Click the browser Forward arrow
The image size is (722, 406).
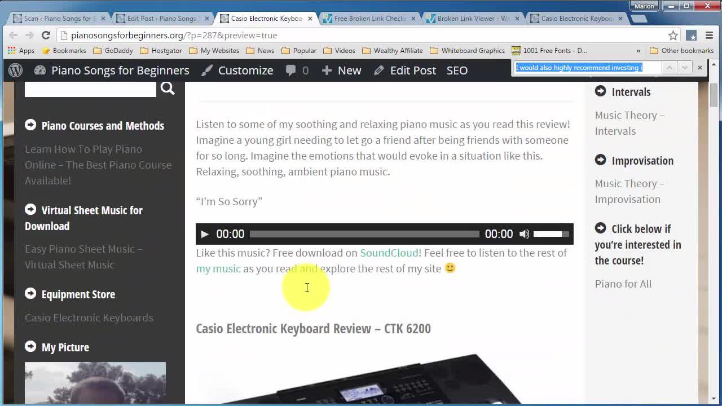pos(29,35)
